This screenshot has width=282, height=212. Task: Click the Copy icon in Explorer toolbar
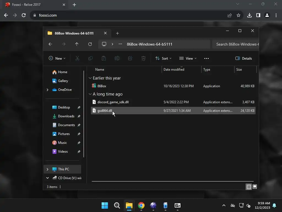pos(90,58)
